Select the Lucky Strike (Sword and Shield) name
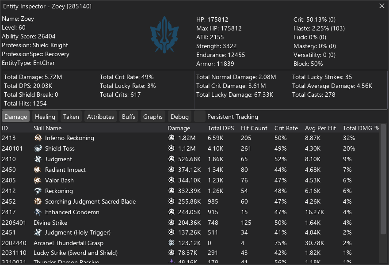The image size is (389, 265). [76, 253]
